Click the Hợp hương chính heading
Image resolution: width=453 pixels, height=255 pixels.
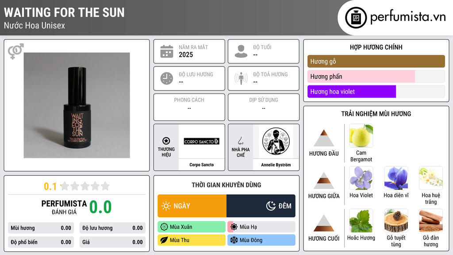[x=376, y=47]
